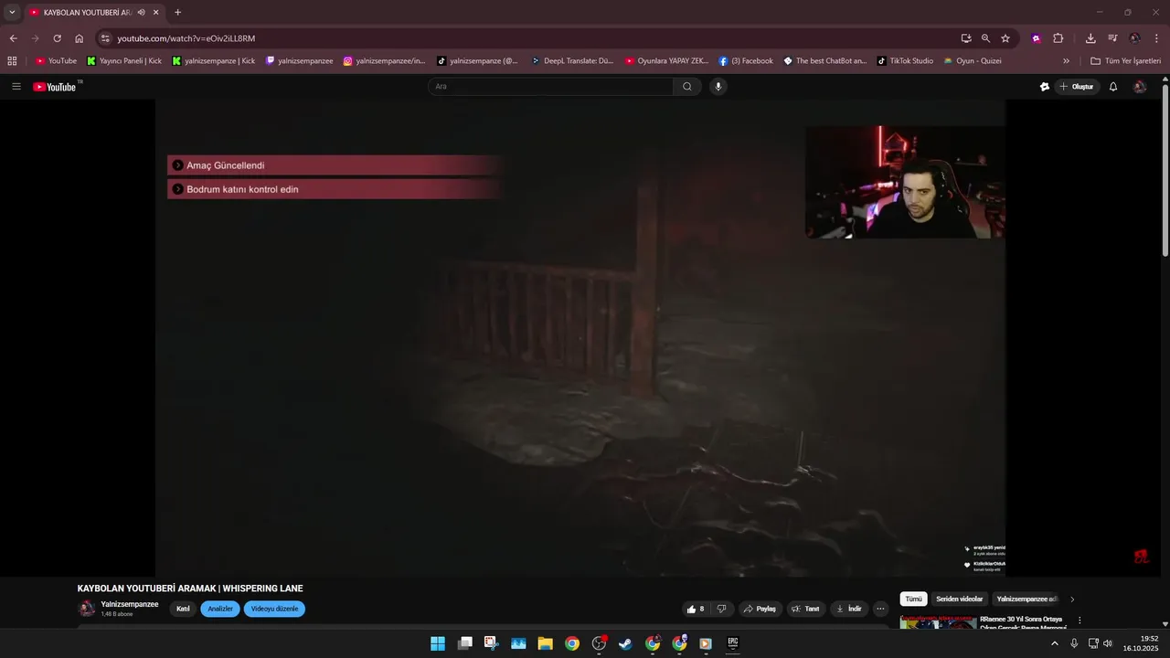Open Oyun - Quizei bookmark

tap(973, 61)
